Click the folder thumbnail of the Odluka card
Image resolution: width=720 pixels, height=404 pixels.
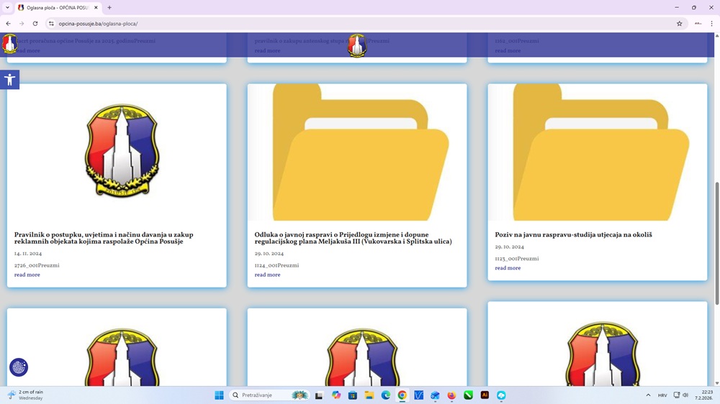(x=357, y=152)
